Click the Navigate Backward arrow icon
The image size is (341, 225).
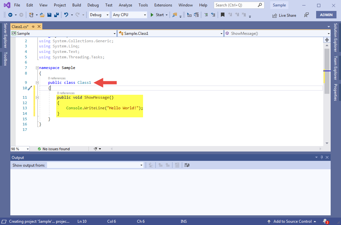coord(10,15)
